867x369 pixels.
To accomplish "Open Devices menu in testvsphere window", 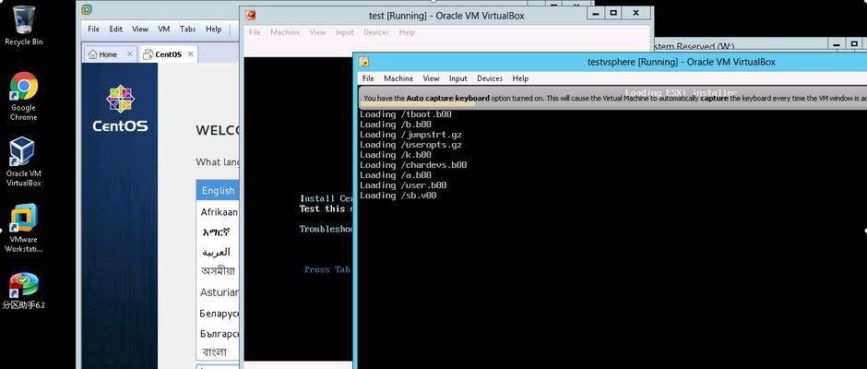I will tap(490, 78).
